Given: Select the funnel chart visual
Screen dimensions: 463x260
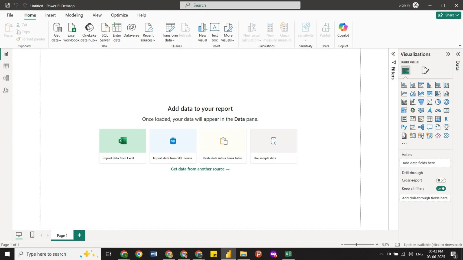Looking at the screenshot, I should coord(421,102).
